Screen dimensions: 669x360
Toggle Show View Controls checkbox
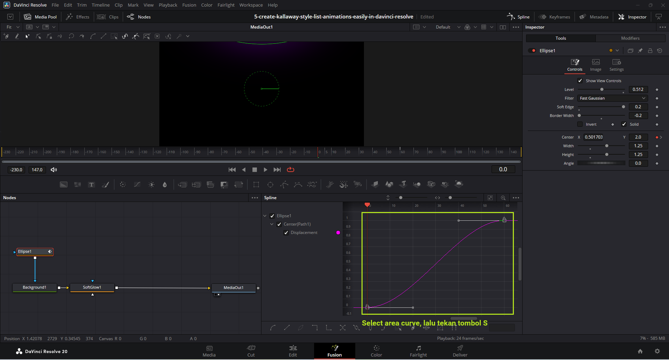(580, 81)
